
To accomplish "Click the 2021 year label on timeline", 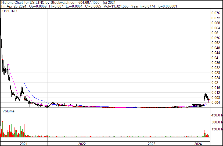I will click(23, 144).
